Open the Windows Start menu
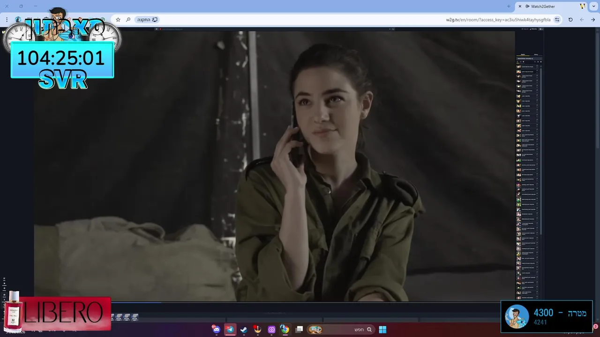 tap(382, 330)
